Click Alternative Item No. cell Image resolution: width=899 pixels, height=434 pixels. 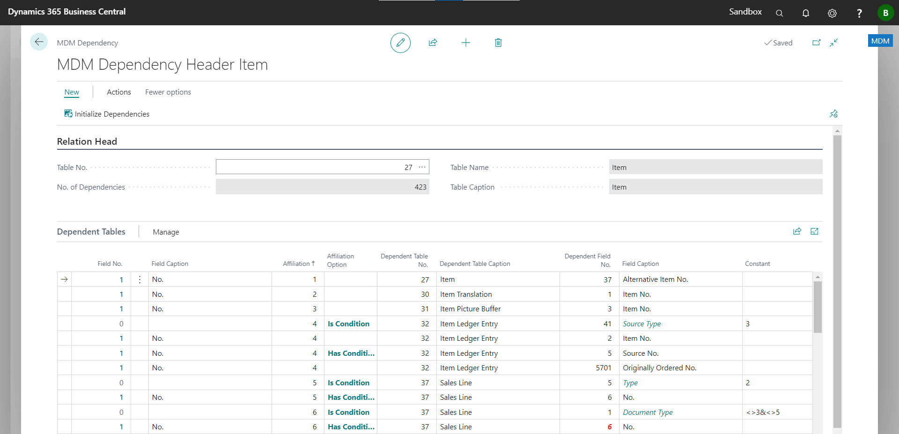point(681,280)
